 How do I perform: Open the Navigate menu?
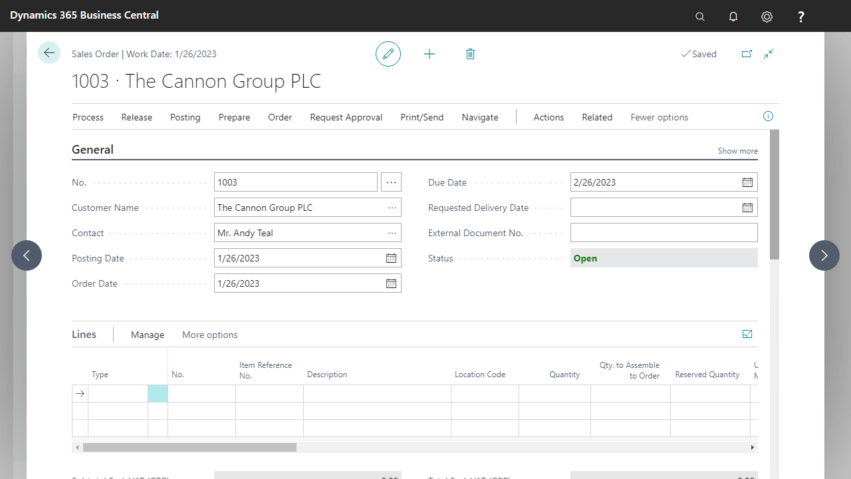pos(480,117)
